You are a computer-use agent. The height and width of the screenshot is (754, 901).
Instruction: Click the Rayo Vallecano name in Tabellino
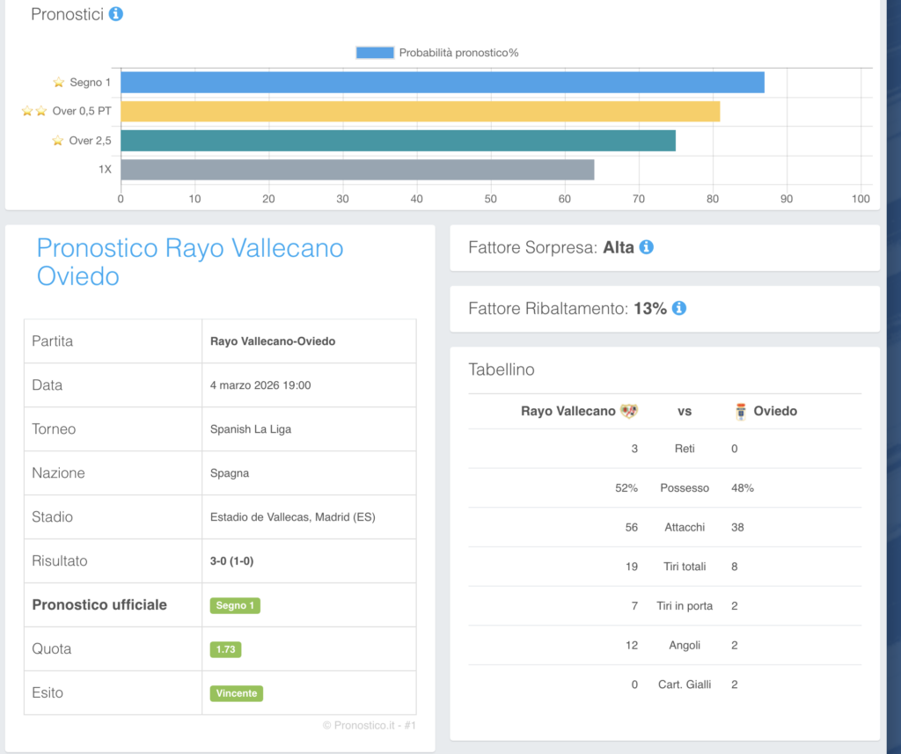point(568,411)
